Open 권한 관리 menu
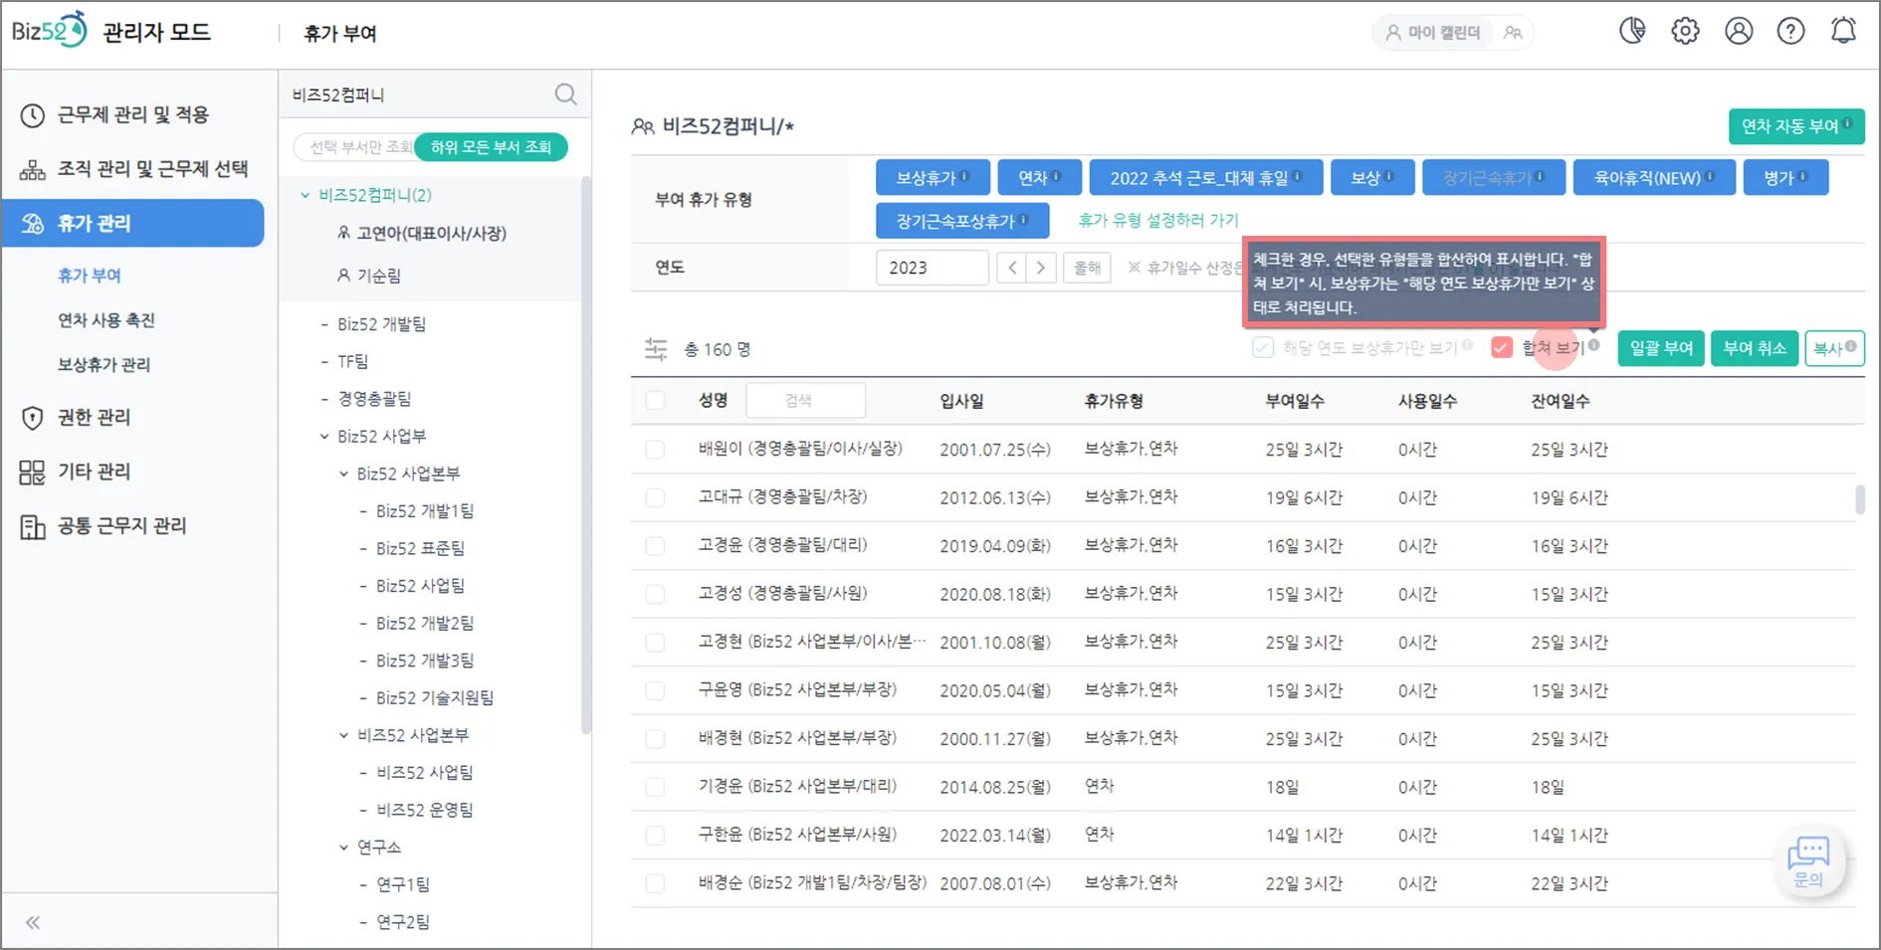Image resolution: width=1881 pixels, height=950 pixels. (x=94, y=417)
